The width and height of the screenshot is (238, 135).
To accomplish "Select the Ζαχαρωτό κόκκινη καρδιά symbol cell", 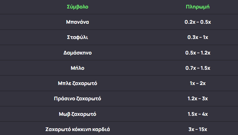I will click(78, 129).
